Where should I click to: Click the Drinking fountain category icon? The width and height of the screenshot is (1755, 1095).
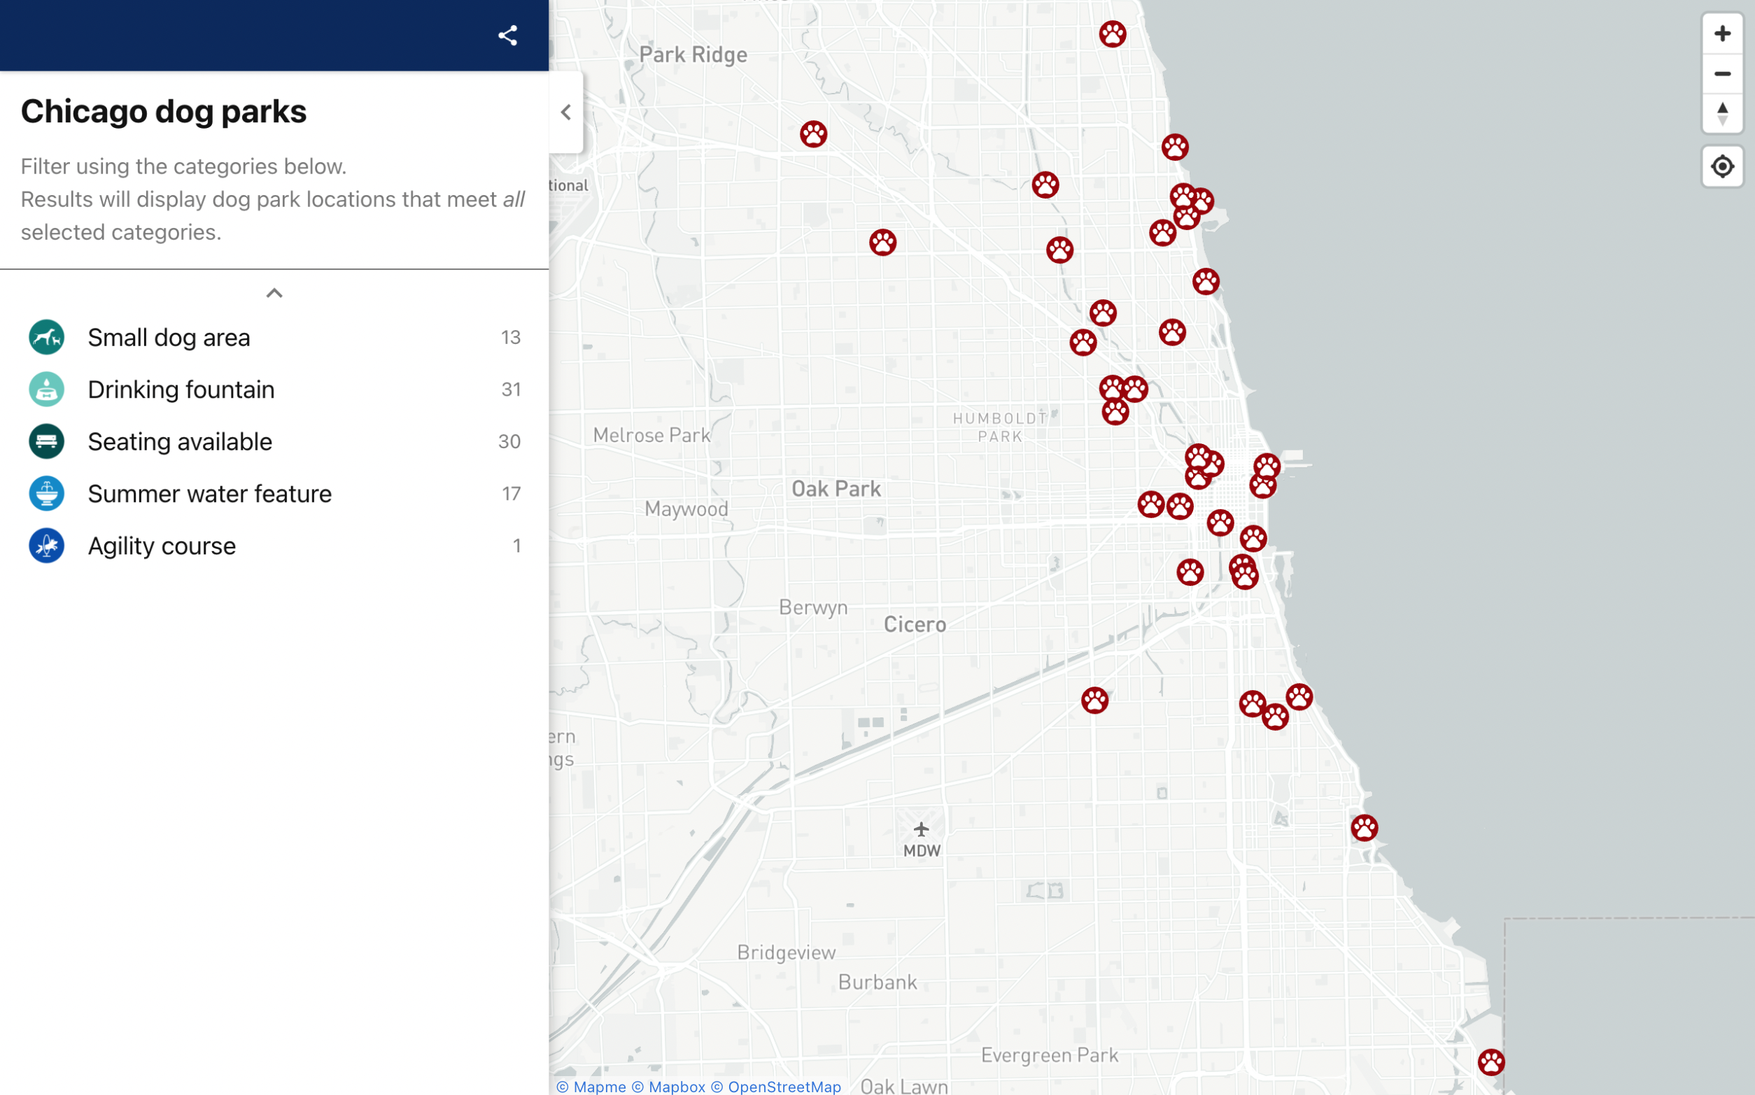[46, 389]
